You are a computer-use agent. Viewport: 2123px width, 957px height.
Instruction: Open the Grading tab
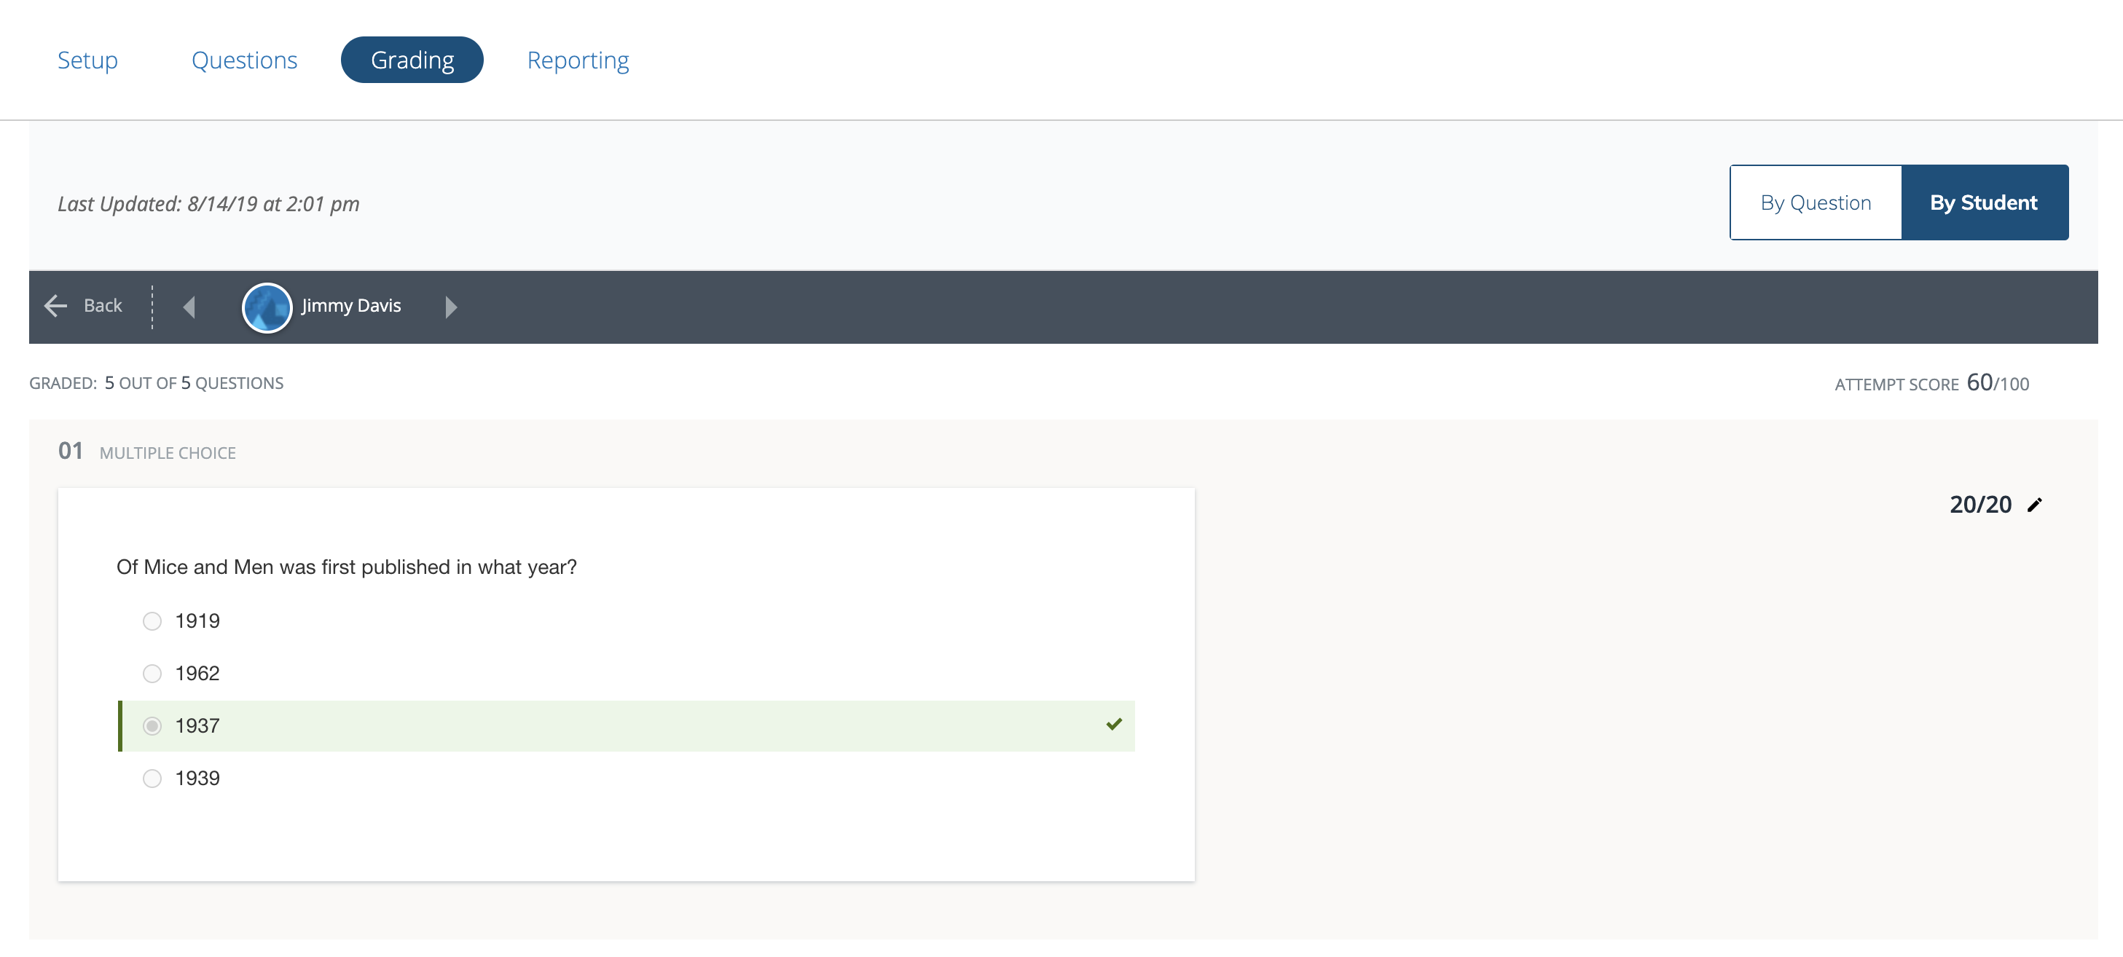(412, 60)
